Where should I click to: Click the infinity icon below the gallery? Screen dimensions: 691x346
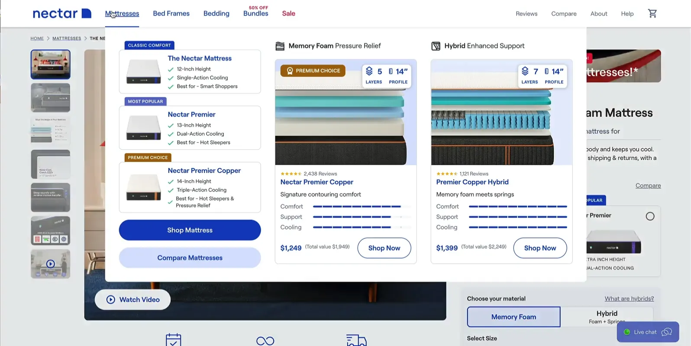point(265,341)
